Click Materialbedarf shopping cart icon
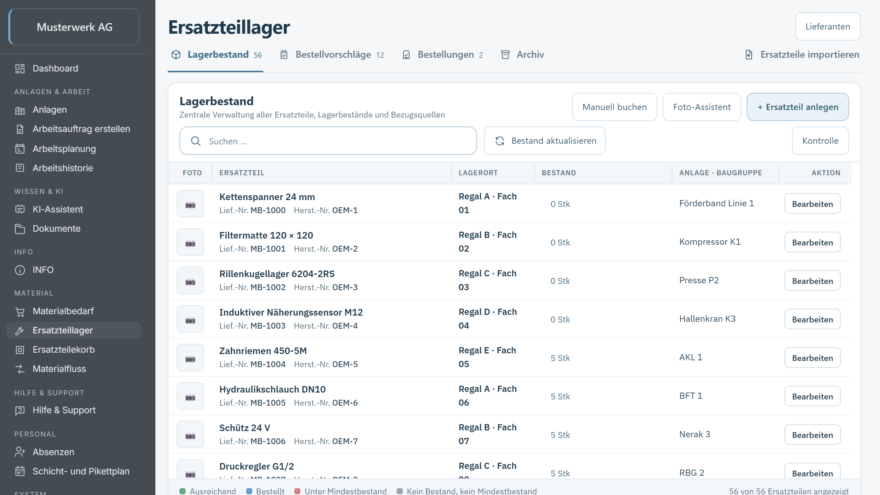This screenshot has width=880, height=495. [20, 311]
